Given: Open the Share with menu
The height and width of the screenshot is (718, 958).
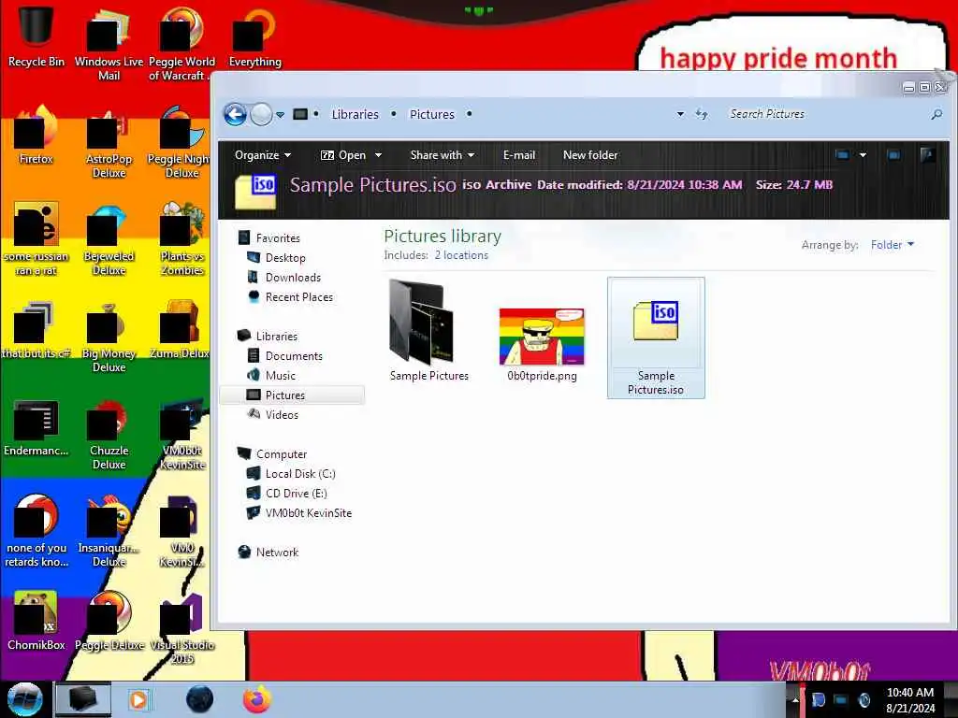Looking at the screenshot, I should coord(443,155).
